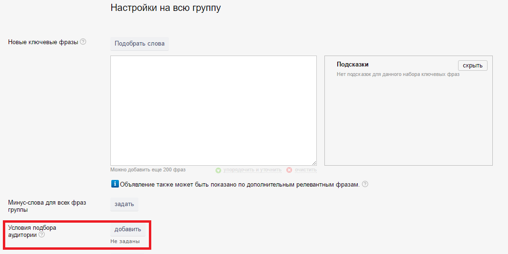The height and width of the screenshot is (254, 508).
Task: Click the red X "очистить" icon
Action: point(289,170)
